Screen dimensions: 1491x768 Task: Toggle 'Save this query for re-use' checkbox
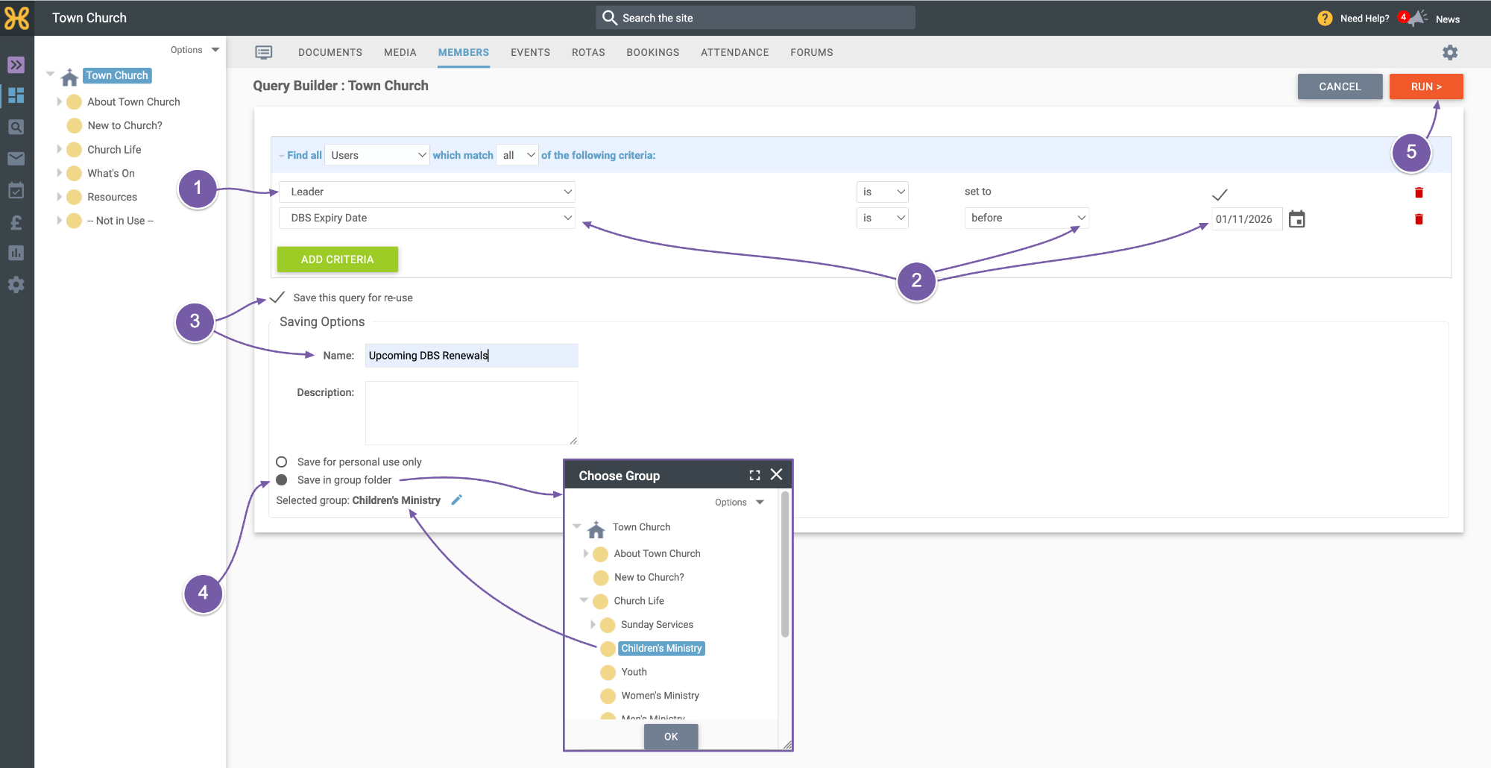pos(277,297)
